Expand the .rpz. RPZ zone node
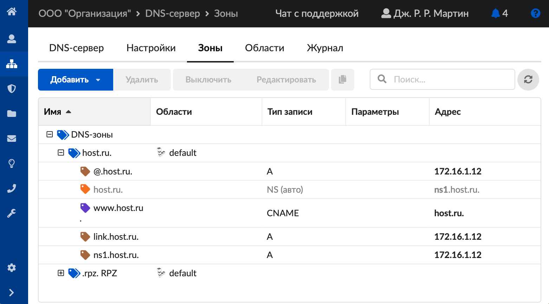This screenshot has width=549, height=304. coord(61,273)
